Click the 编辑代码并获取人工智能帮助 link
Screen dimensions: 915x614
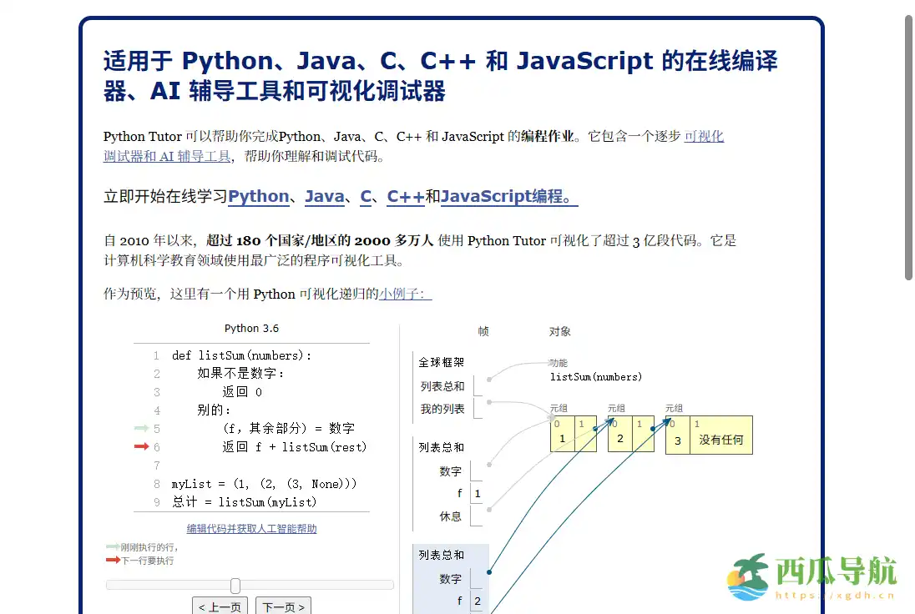coord(251,529)
